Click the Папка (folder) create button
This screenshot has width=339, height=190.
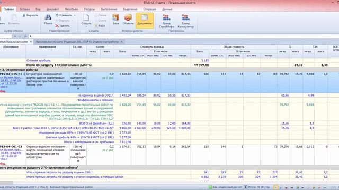pos(100,15)
